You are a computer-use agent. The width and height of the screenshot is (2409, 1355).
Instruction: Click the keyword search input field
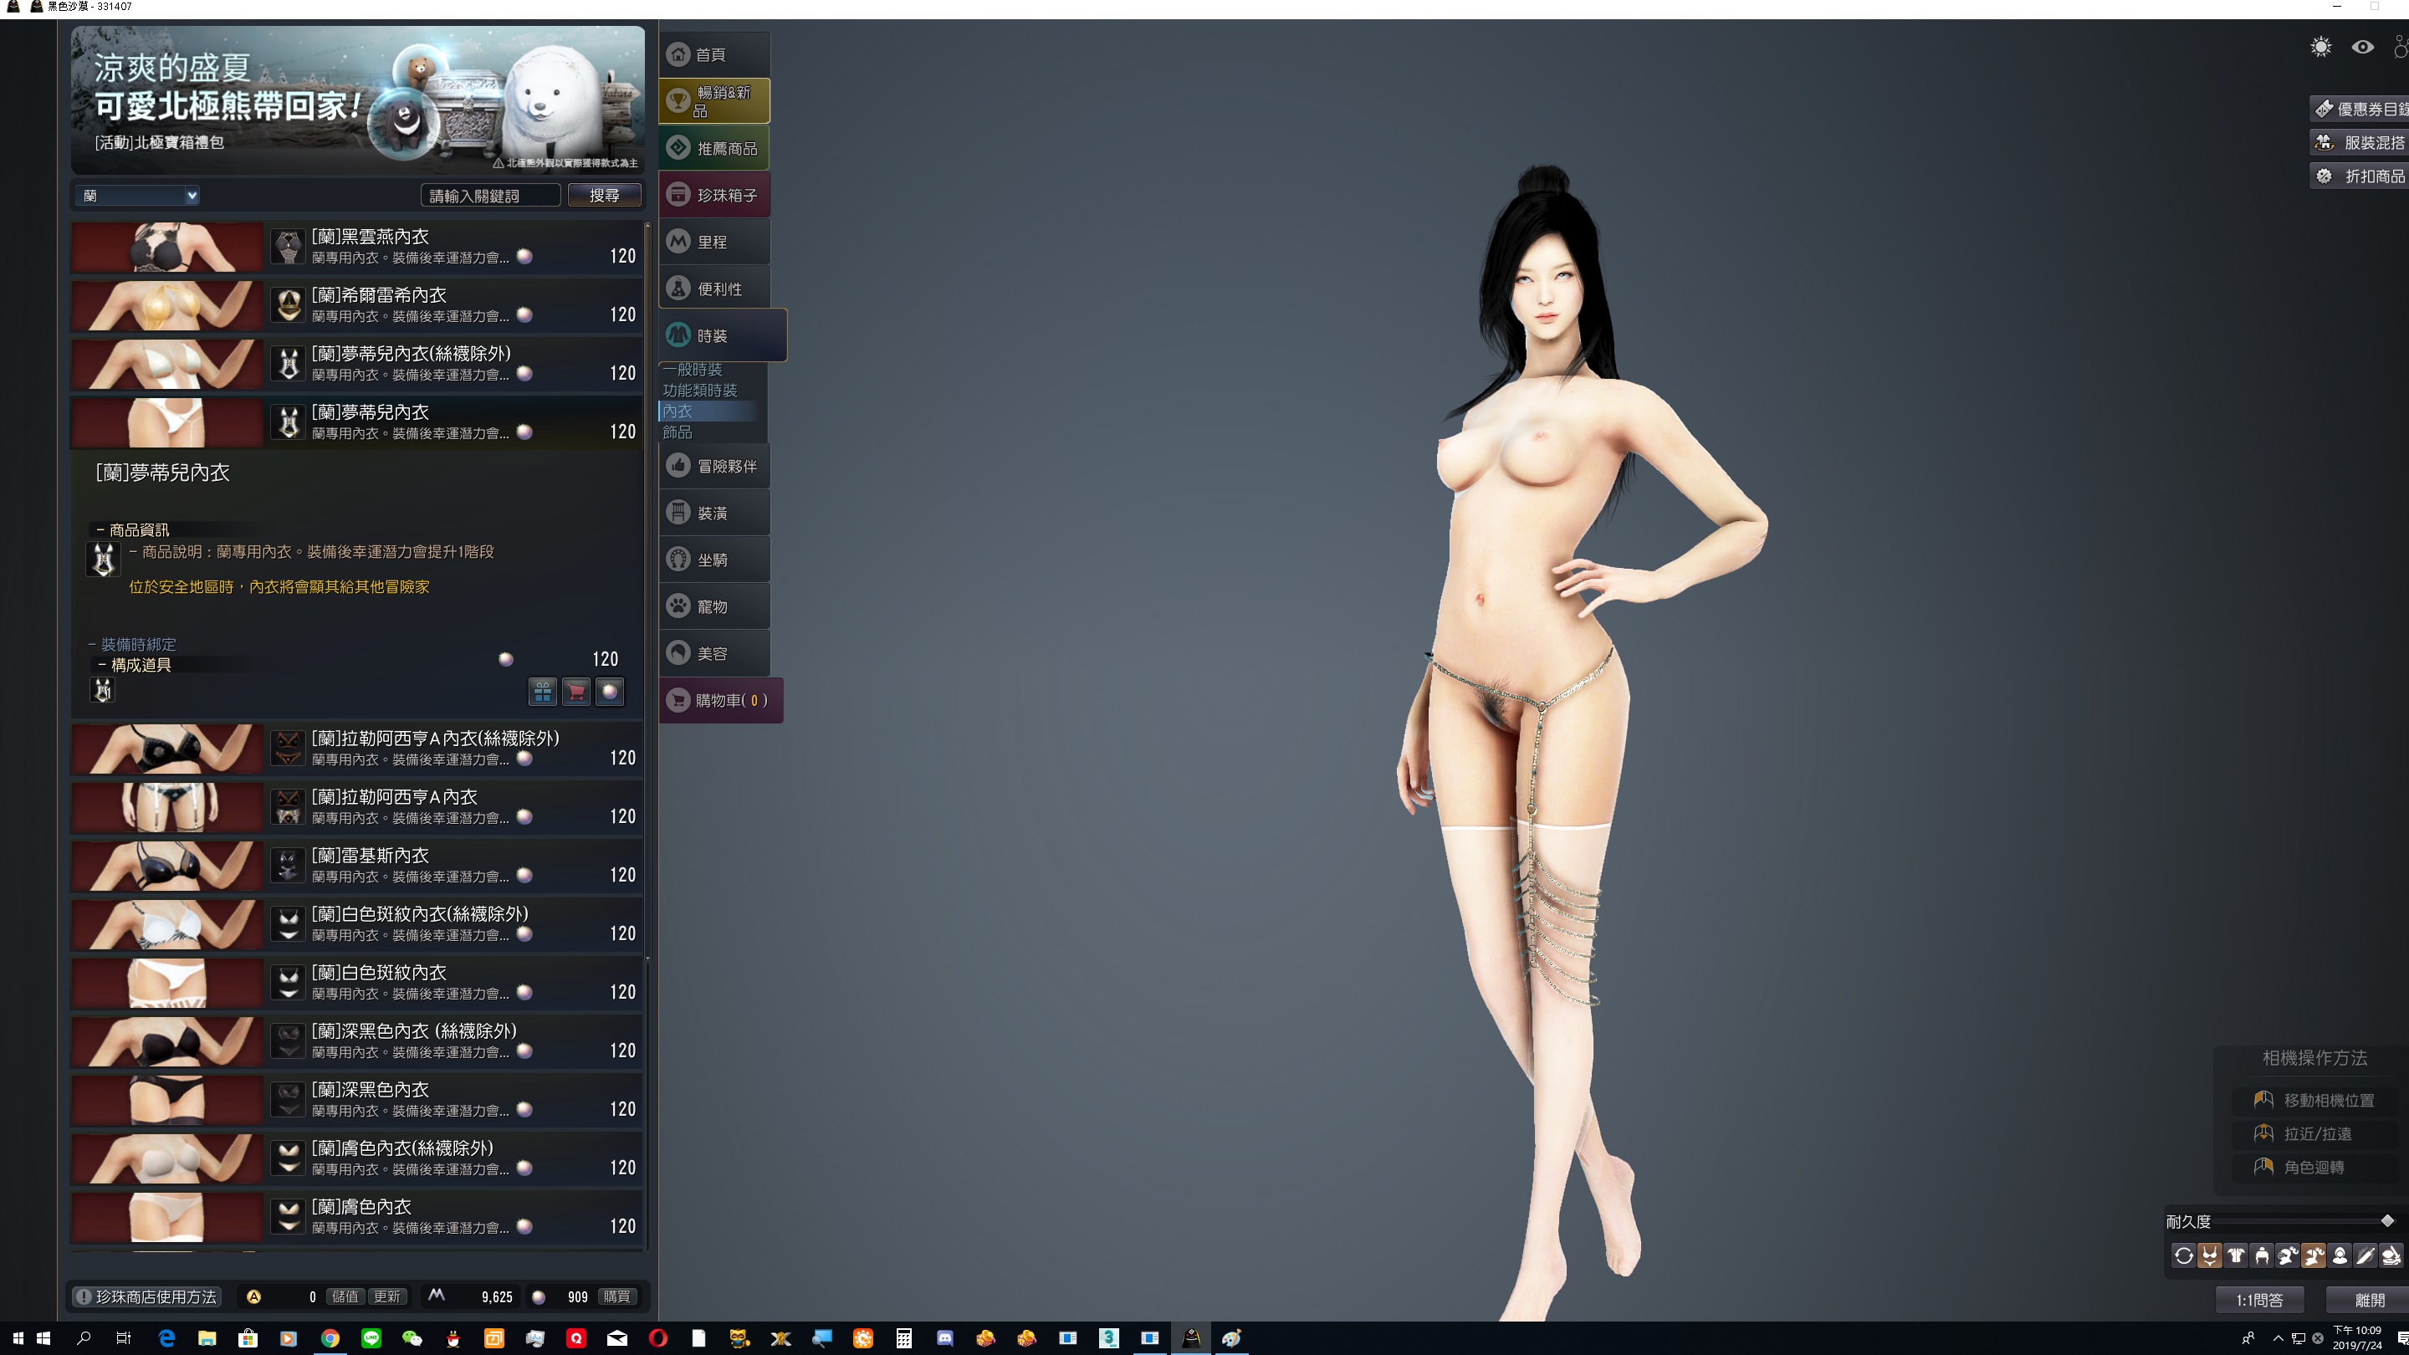490,196
